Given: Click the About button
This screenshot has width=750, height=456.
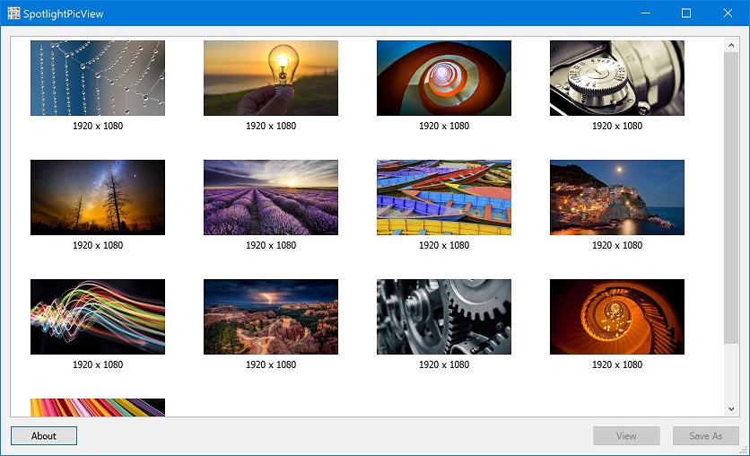Looking at the screenshot, I should click(x=44, y=436).
